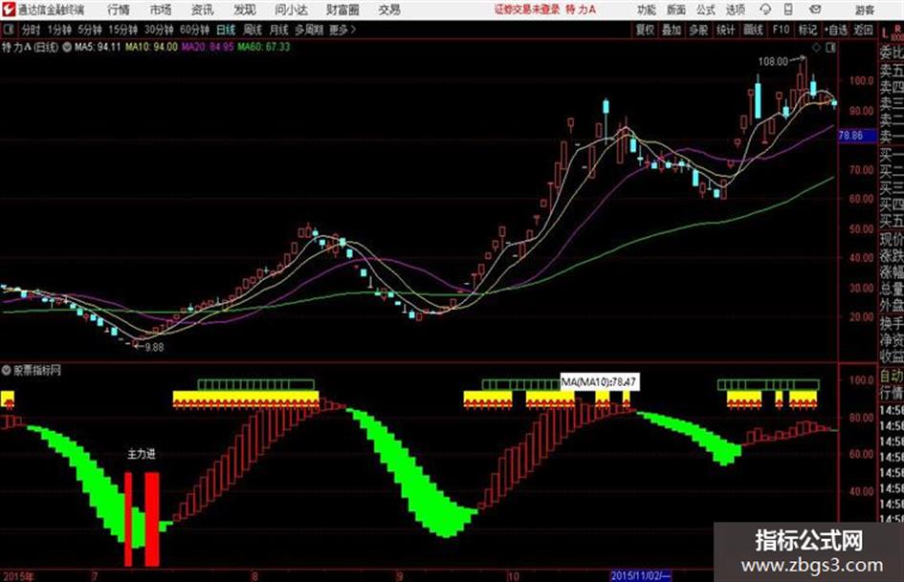Viewport: 904px width, 582px height.
Task: Click the 特力A(日线) chart title
Action: point(30,47)
